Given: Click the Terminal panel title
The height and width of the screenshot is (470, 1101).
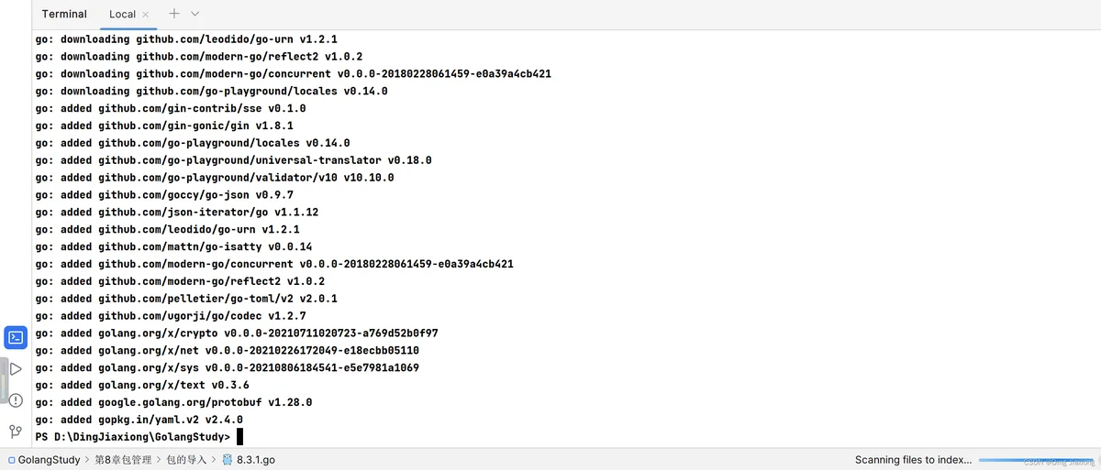Looking at the screenshot, I should [x=64, y=14].
